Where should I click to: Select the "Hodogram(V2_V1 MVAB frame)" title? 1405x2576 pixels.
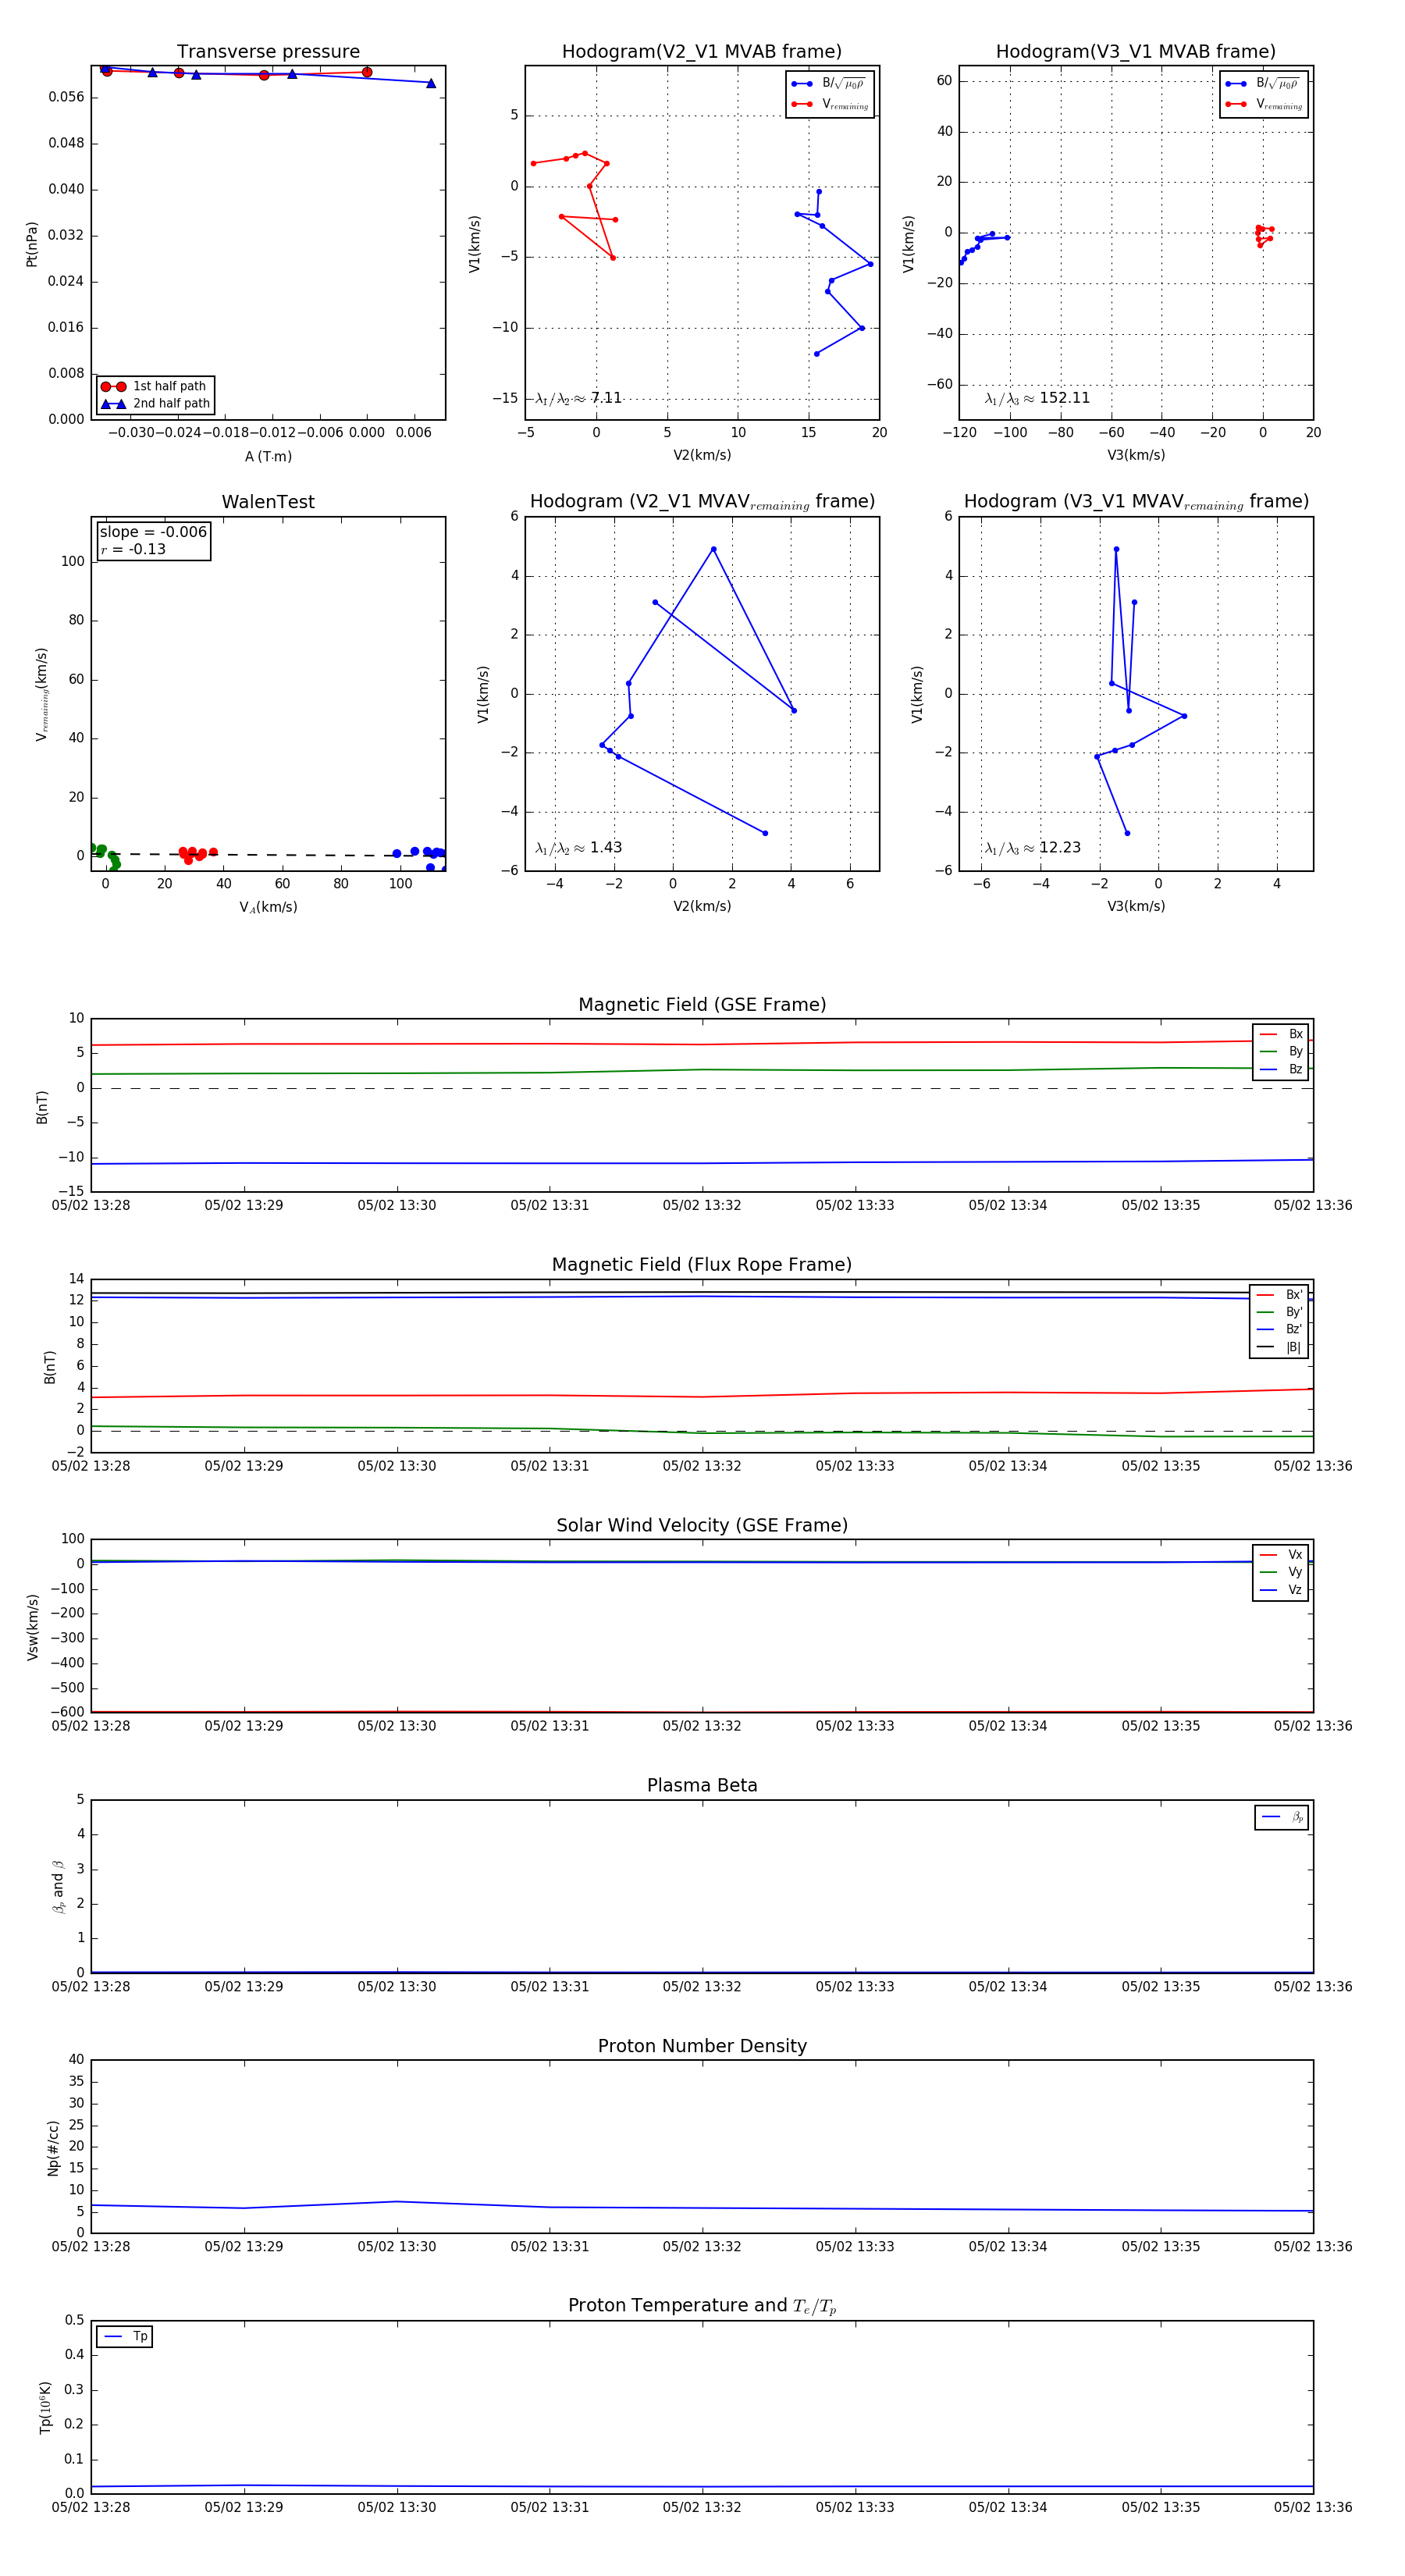point(702,51)
